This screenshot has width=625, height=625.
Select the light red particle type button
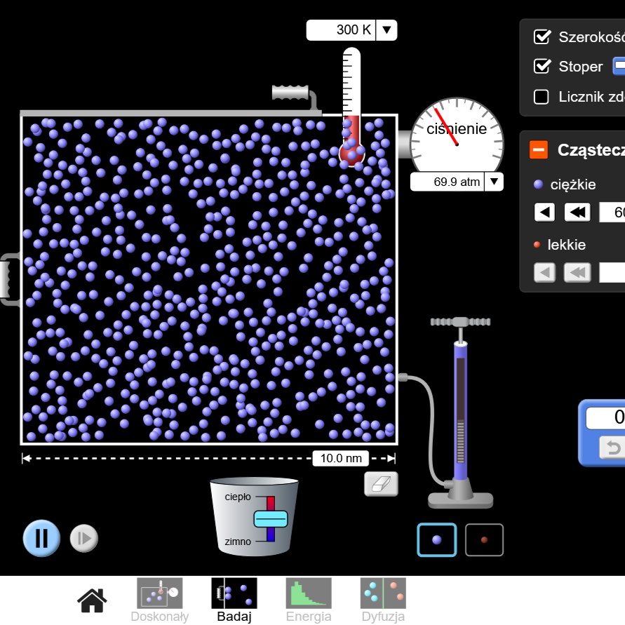coord(484,540)
